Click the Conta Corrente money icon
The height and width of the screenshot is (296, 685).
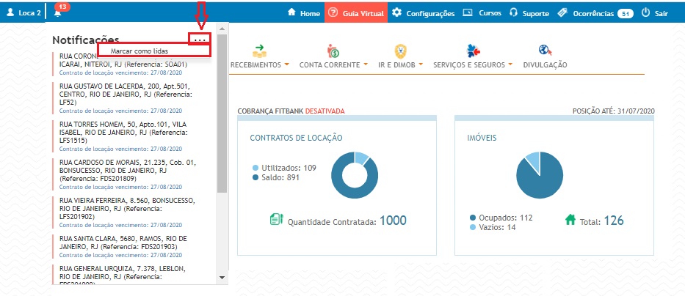(x=333, y=51)
